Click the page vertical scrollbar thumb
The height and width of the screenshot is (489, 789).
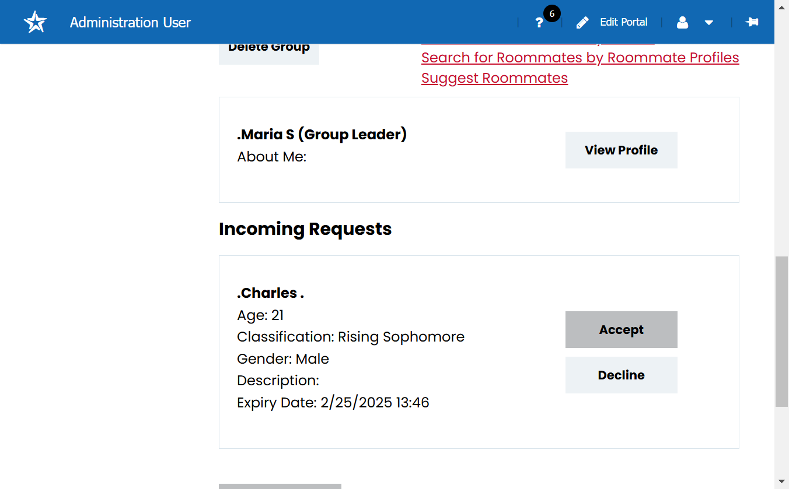click(781, 331)
